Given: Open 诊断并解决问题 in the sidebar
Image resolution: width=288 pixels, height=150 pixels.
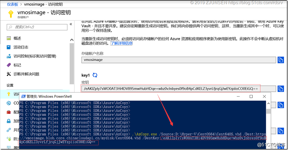Looking at the screenshot, I should 26,74.
